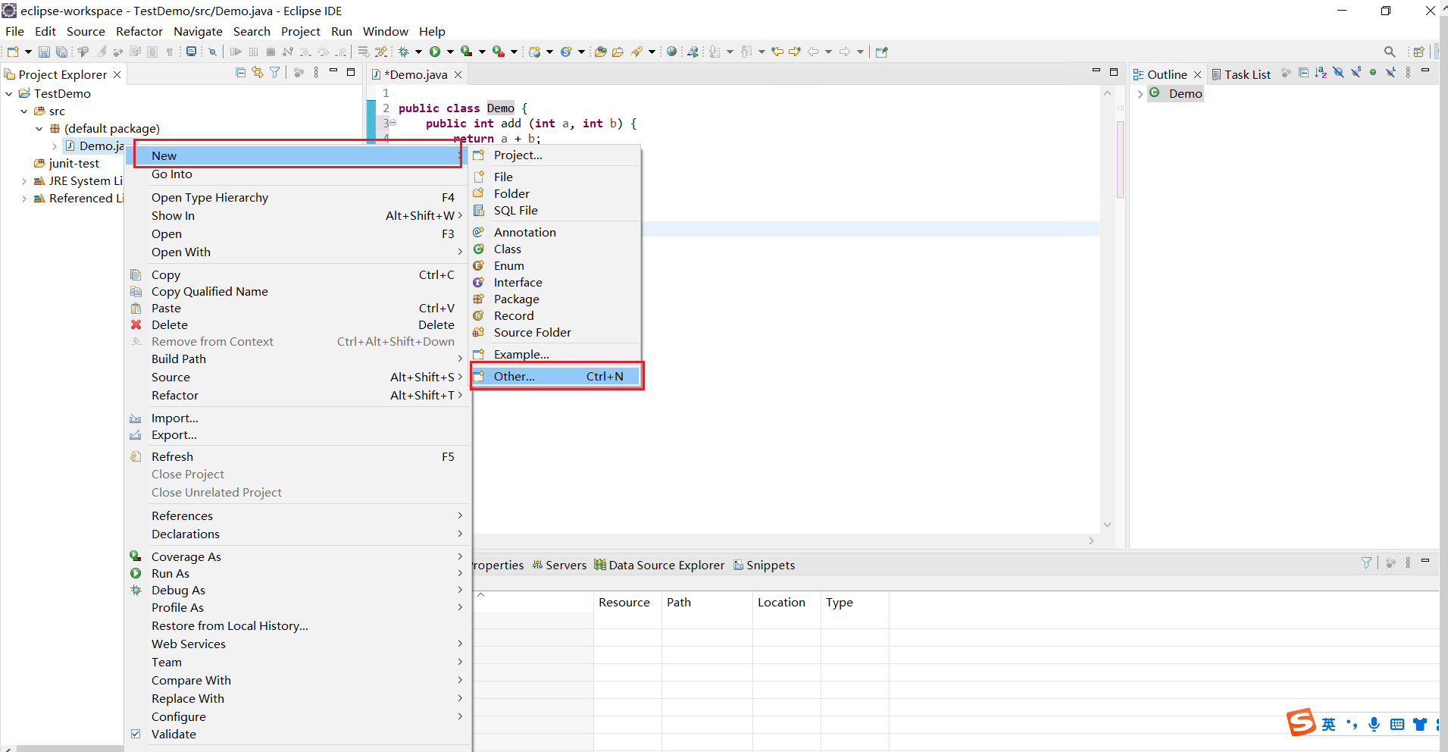Viewport: 1448px width, 752px height.
Task: Click the Sogou microphone voice input icon
Action: pyautogui.click(x=1374, y=724)
